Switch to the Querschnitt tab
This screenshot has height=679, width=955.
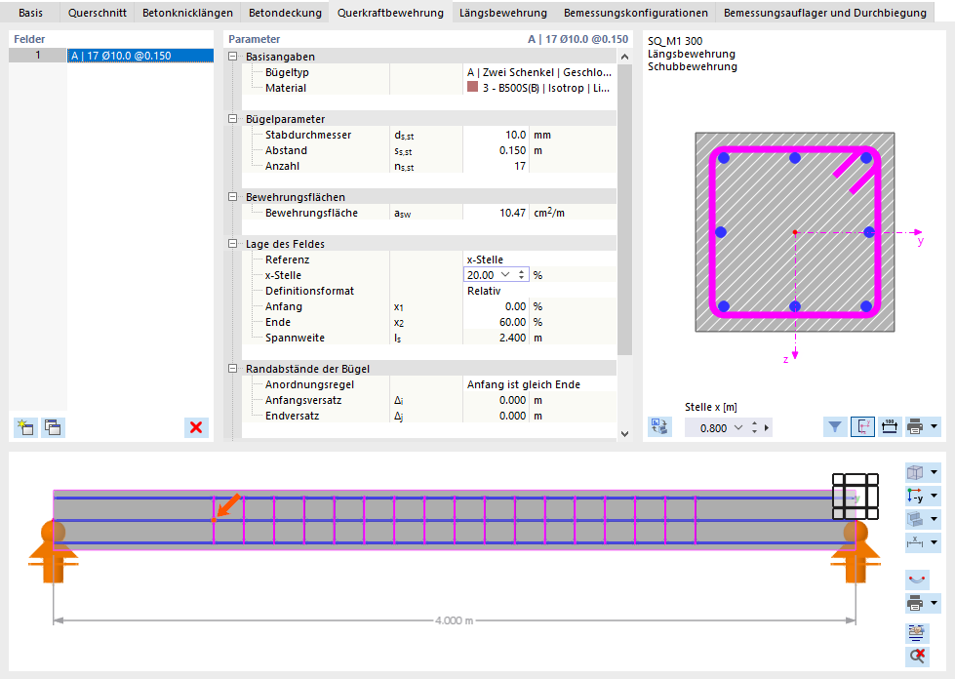(x=98, y=12)
